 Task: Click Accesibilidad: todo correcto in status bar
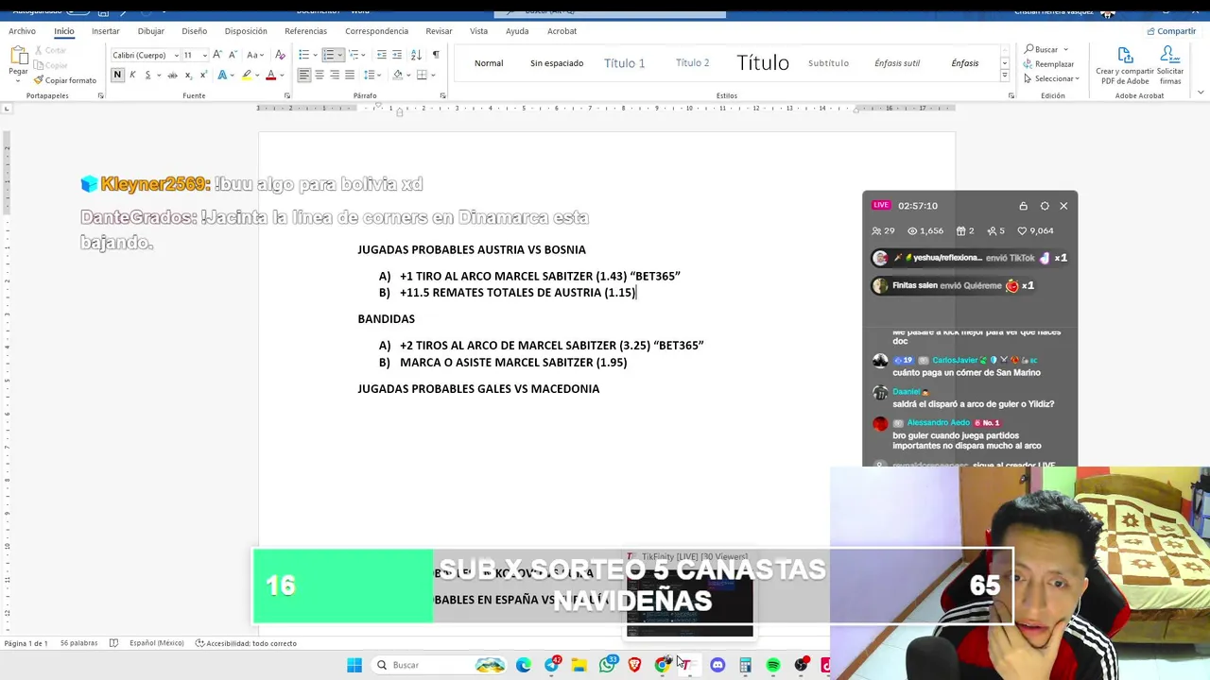(246, 643)
